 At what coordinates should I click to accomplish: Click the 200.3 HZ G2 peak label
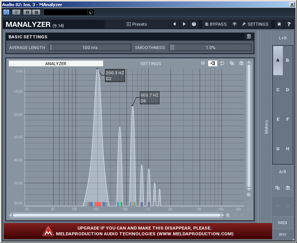click(115, 76)
